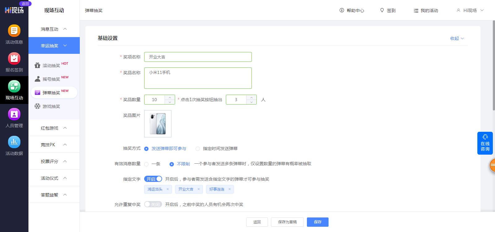Screen dimensions: 495x232
Task: Select the 指定时间发送弹幕 radio option
Action: tap(198, 149)
